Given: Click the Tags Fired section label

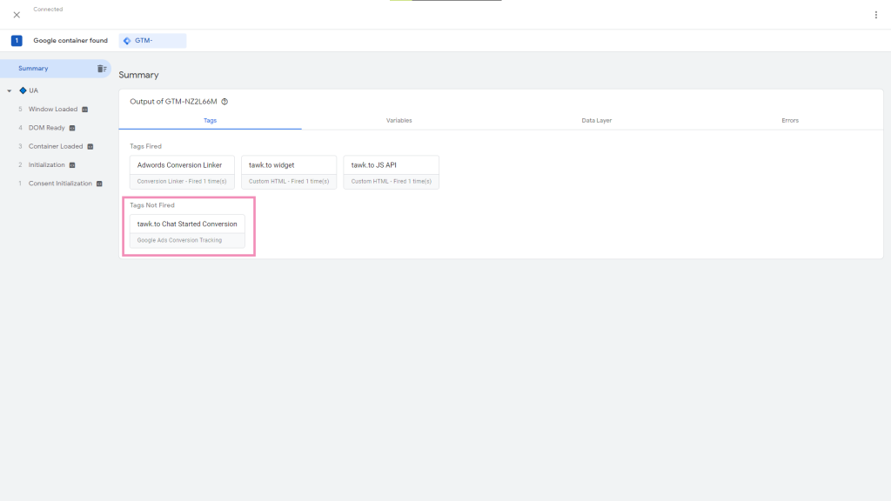Looking at the screenshot, I should pos(145,146).
